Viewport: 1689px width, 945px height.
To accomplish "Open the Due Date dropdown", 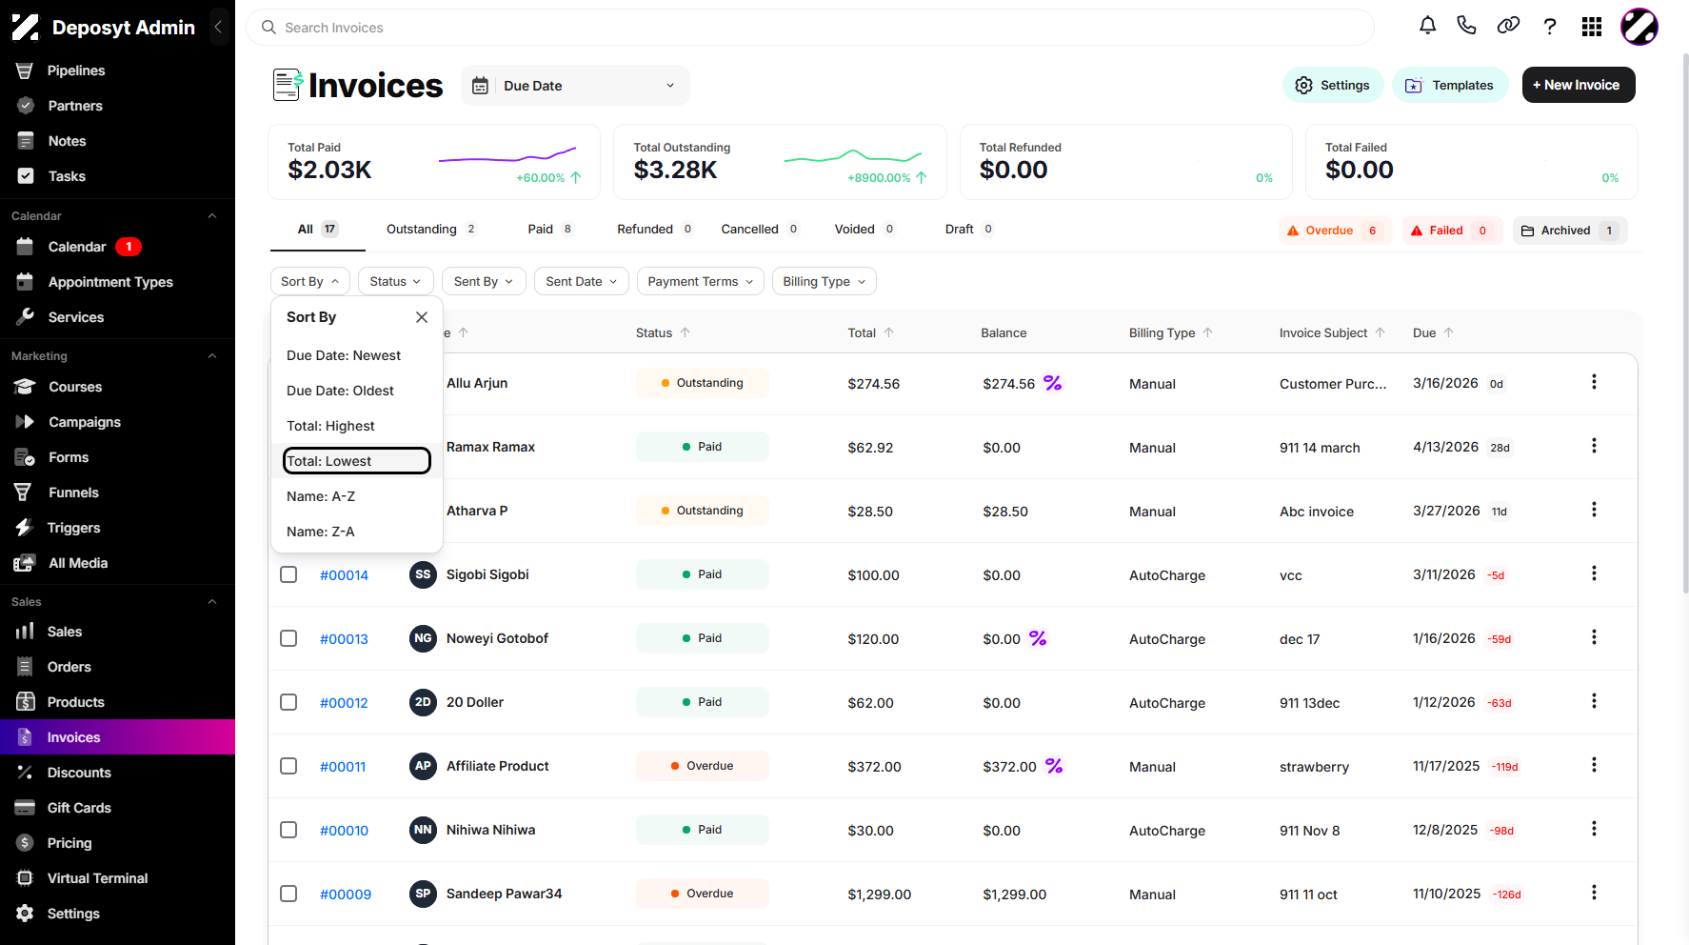I will click(575, 86).
